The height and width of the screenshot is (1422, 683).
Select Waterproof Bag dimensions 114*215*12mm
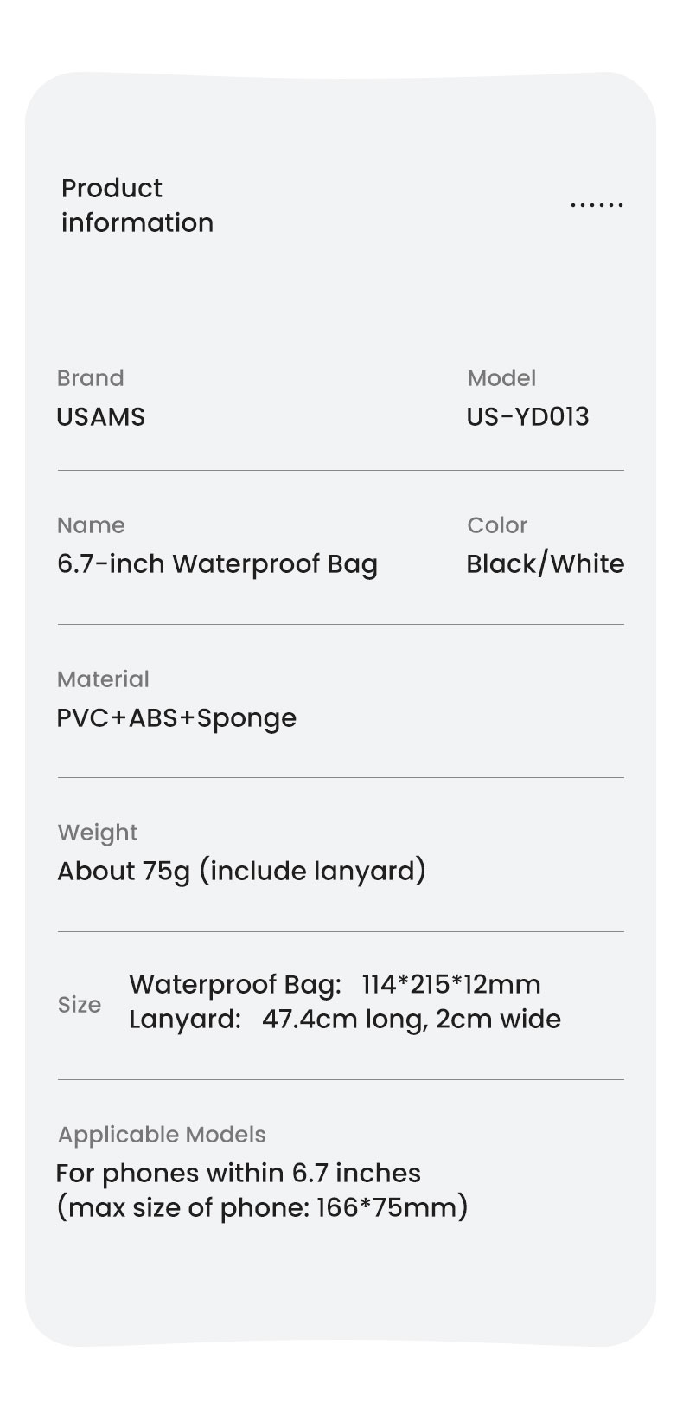335,984
